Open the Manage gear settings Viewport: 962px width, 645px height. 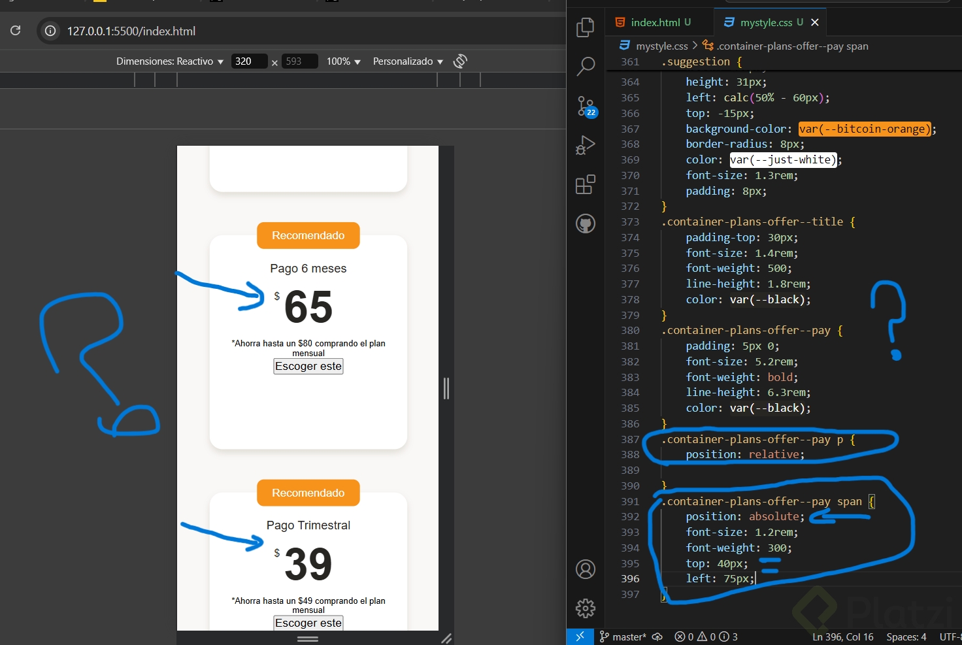[586, 608]
